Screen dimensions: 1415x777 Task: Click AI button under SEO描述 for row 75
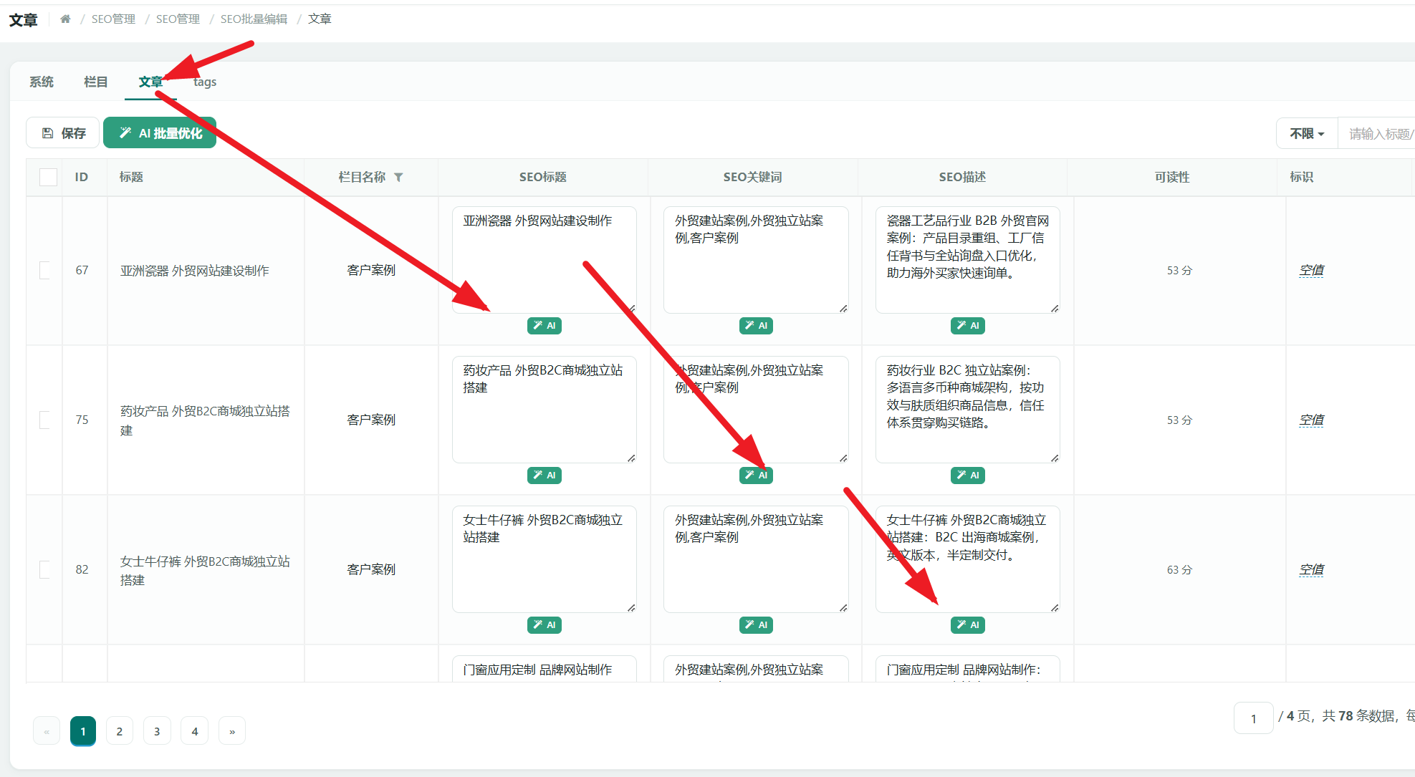tap(967, 476)
